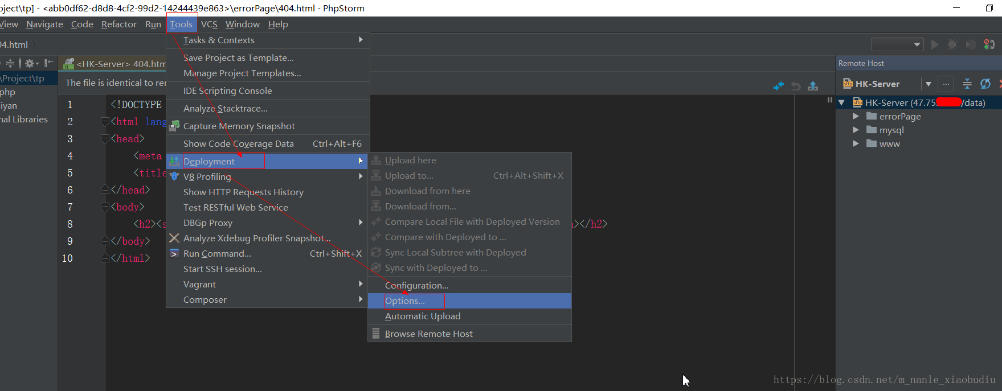This screenshot has height=391, width=1002.
Task: Click the Debug bug icon in toolbar
Action: [x=952, y=44]
